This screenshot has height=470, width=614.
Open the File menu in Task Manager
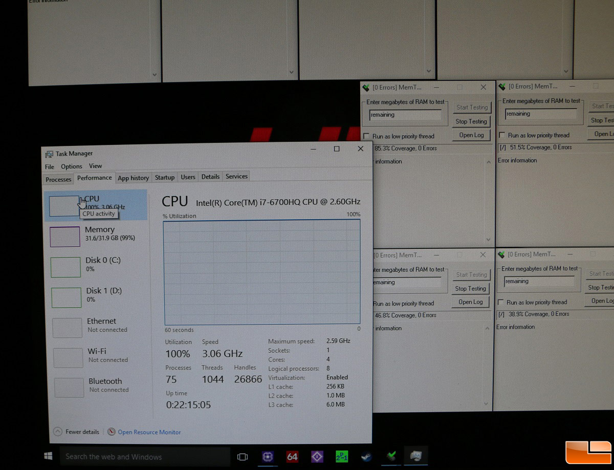pos(50,167)
